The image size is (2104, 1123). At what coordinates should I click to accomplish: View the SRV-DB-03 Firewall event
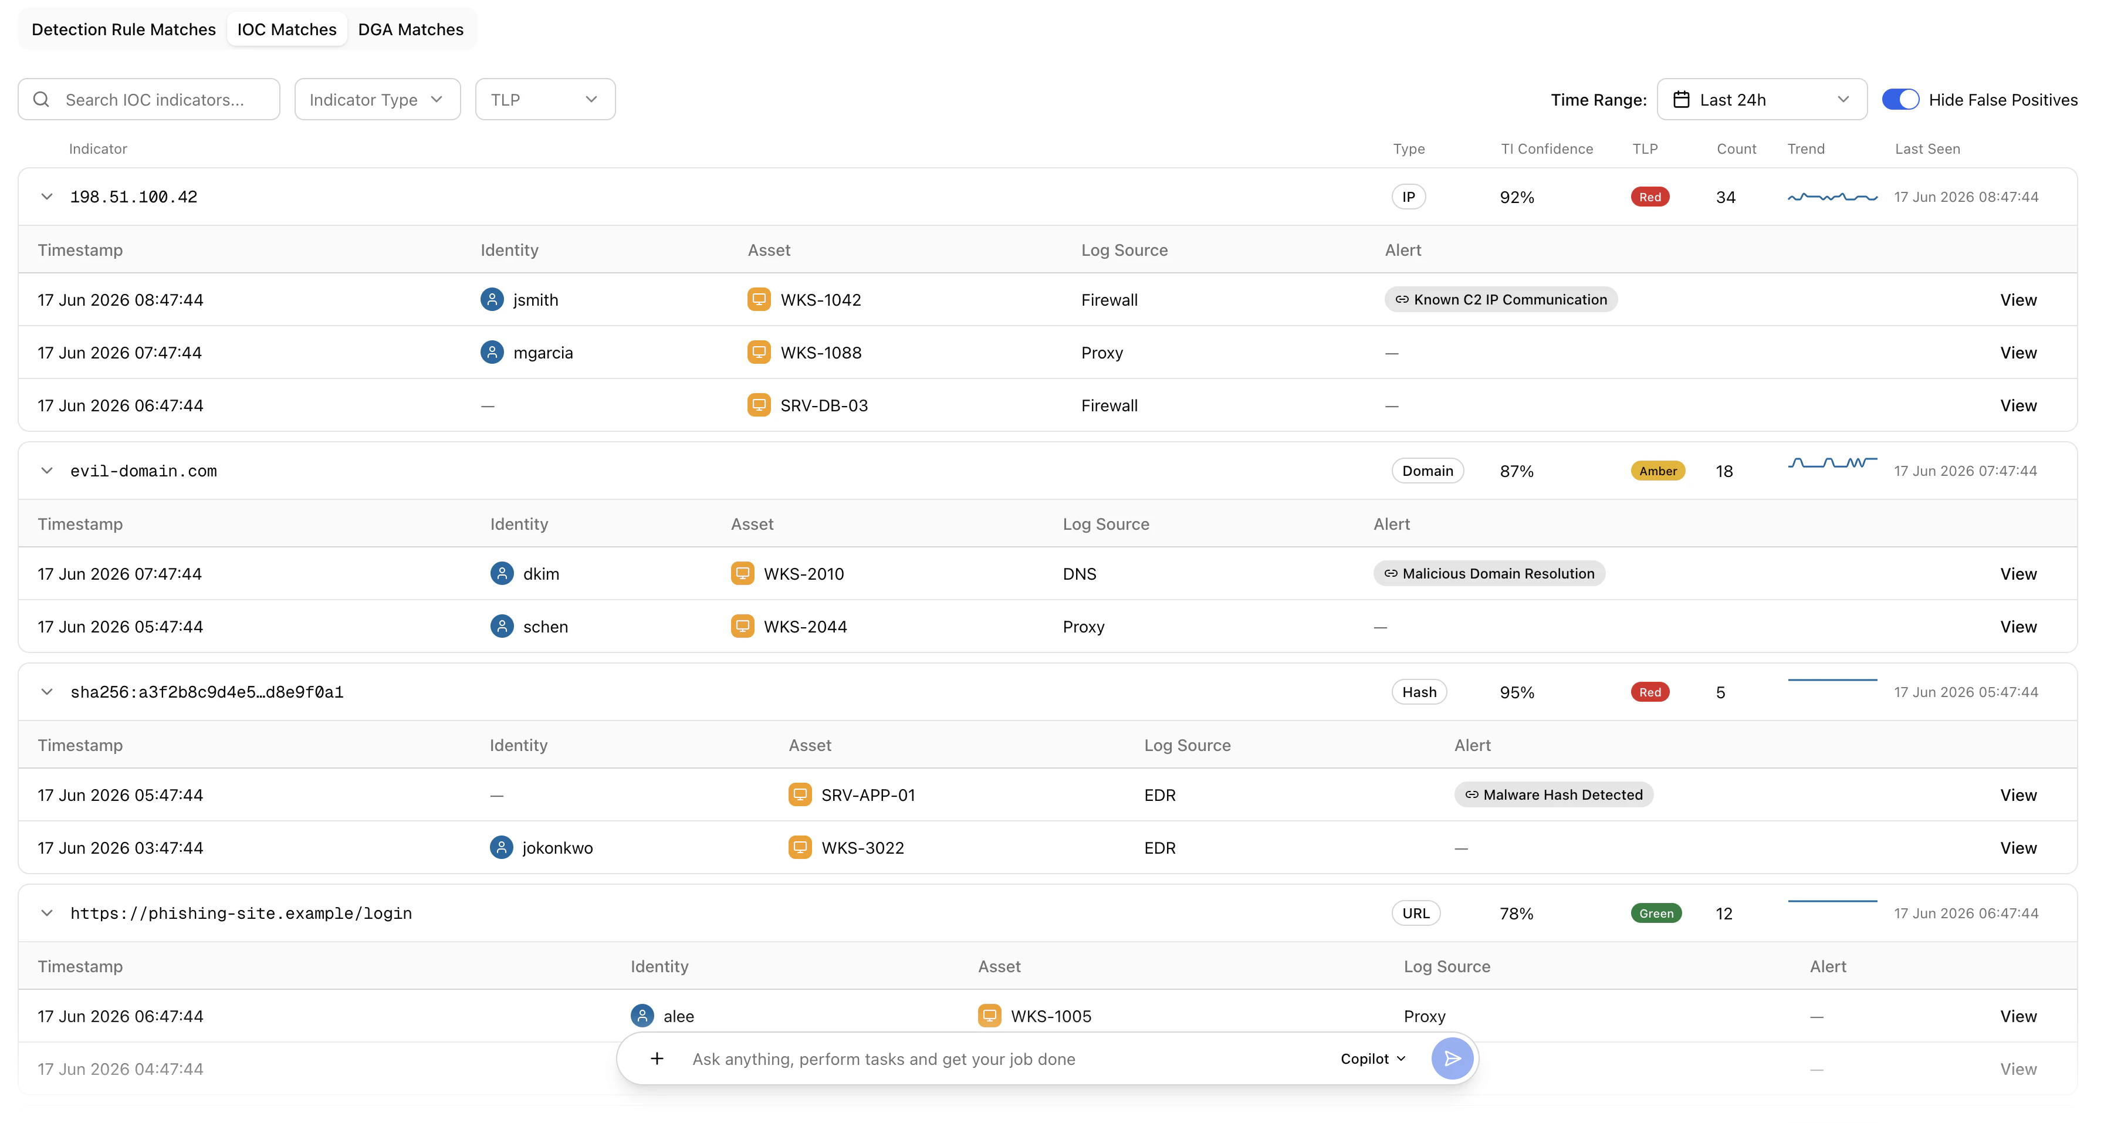click(2018, 405)
